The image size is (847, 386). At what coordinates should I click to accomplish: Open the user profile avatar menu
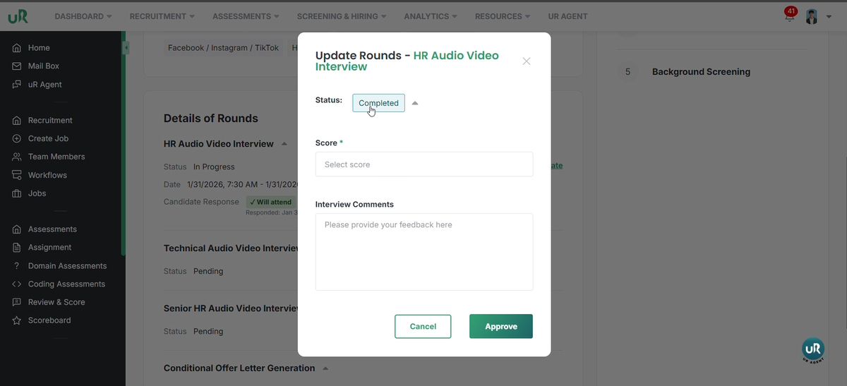812,17
